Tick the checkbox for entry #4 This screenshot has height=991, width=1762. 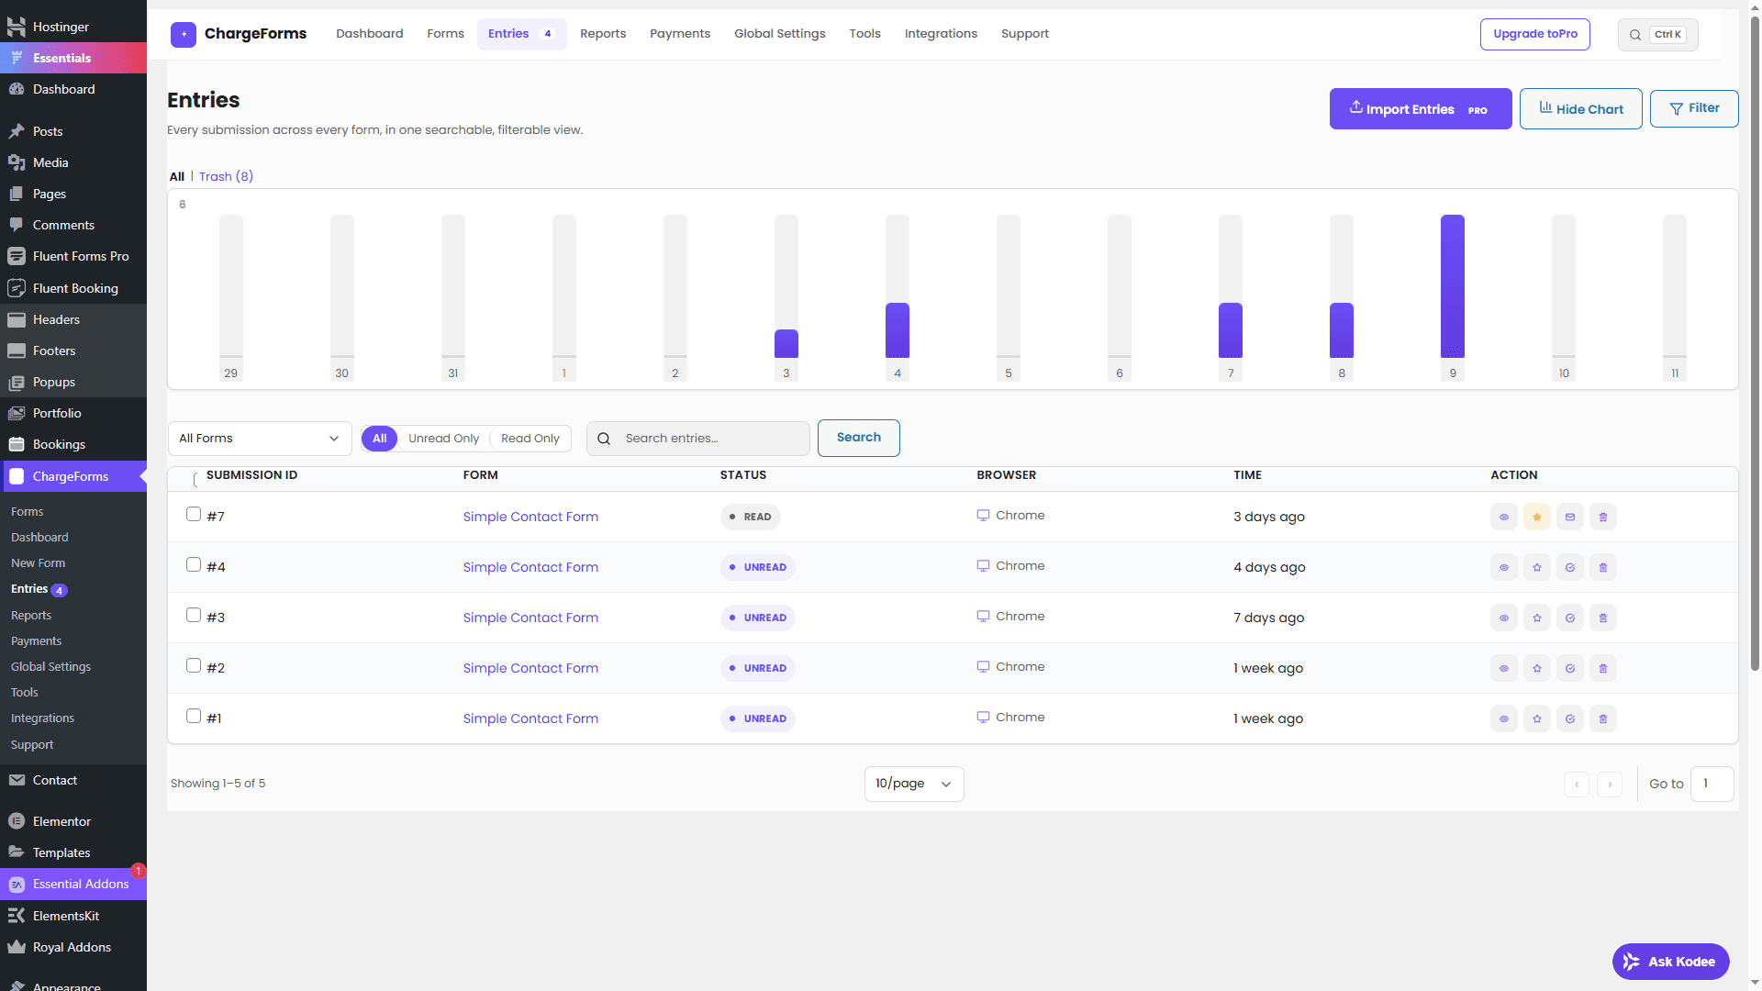tap(194, 564)
